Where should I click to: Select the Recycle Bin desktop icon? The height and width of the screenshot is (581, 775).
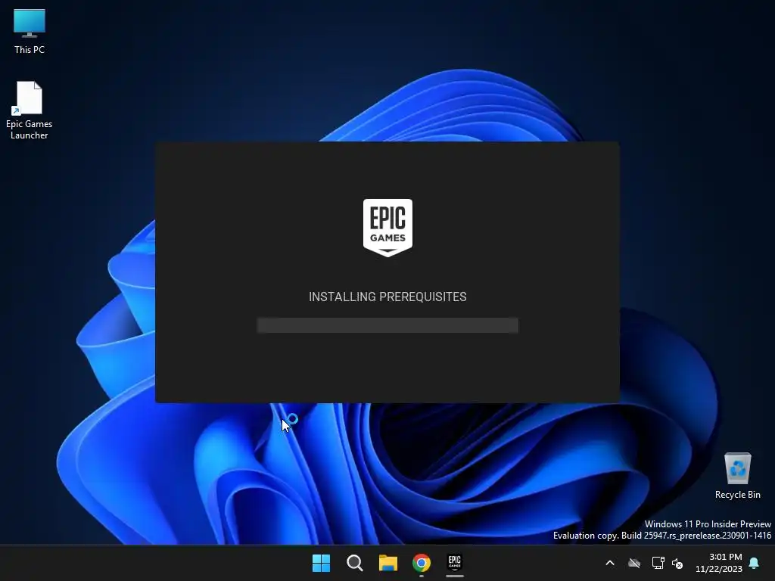coord(737,476)
